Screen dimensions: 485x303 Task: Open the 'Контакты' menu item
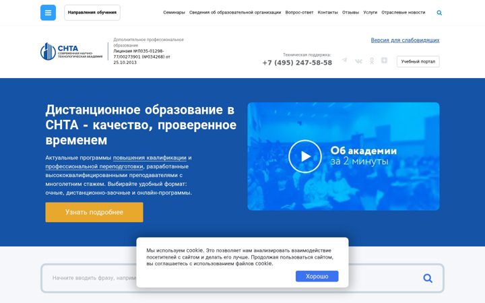[x=327, y=13]
